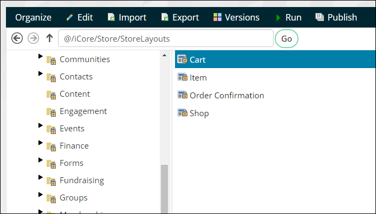This screenshot has width=376, height=214.
Task: Expand the Groups folder
Action: pyautogui.click(x=41, y=195)
